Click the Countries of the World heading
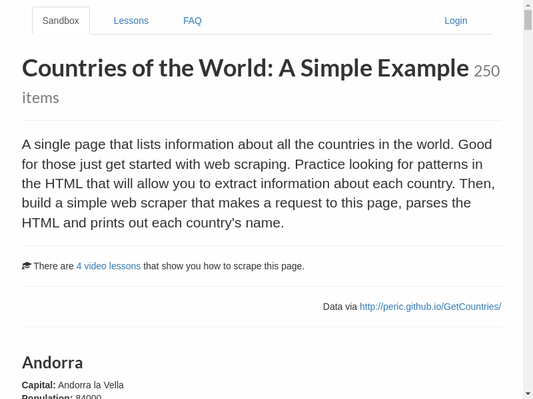The width and height of the screenshot is (533, 399). (245, 68)
